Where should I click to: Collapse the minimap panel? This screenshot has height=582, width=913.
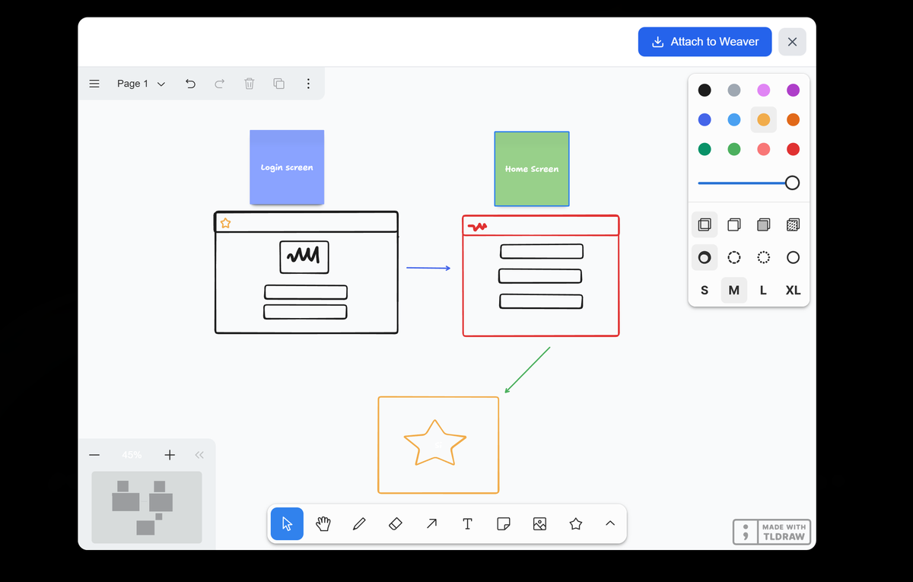(x=199, y=455)
